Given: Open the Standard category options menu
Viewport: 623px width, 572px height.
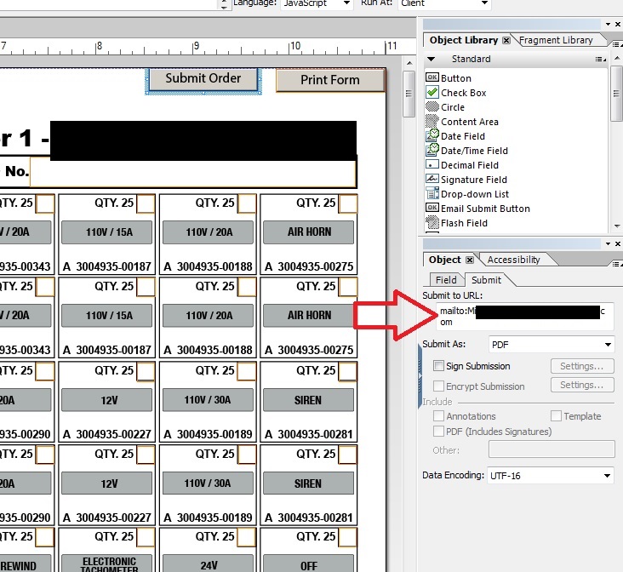Looking at the screenshot, I should pos(600,60).
